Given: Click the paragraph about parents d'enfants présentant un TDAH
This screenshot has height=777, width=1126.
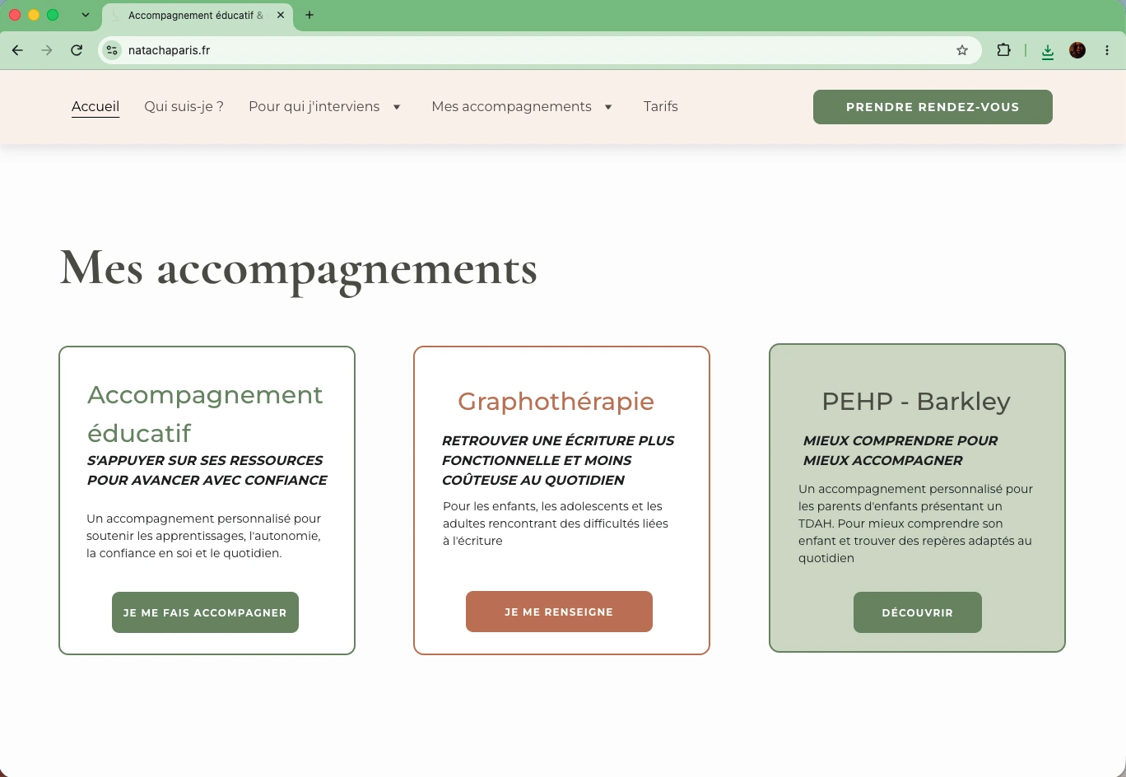Looking at the screenshot, I should pyautogui.click(x=915, y=523).
